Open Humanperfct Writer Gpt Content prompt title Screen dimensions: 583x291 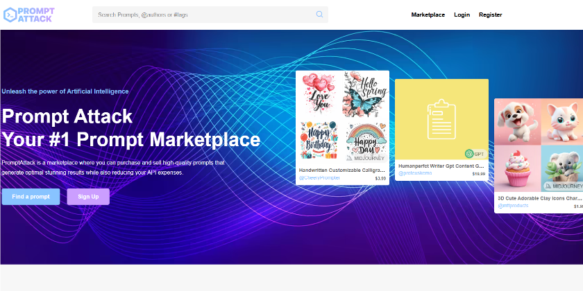pos(441,166)
